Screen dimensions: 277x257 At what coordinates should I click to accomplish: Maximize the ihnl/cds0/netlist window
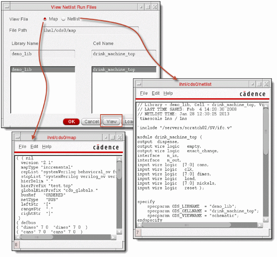(x=259, y=84)
